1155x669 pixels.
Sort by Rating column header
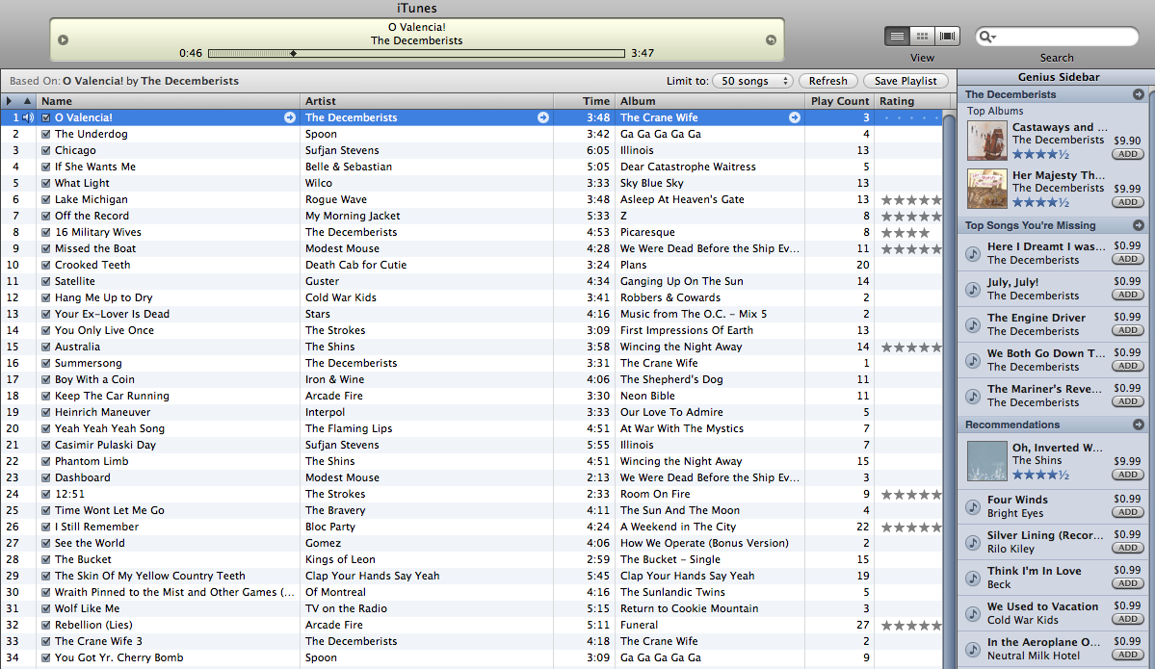912,101
